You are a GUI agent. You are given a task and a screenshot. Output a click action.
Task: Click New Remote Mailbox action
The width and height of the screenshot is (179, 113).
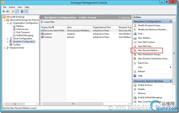pyautogui.click(x=148, y=50)
